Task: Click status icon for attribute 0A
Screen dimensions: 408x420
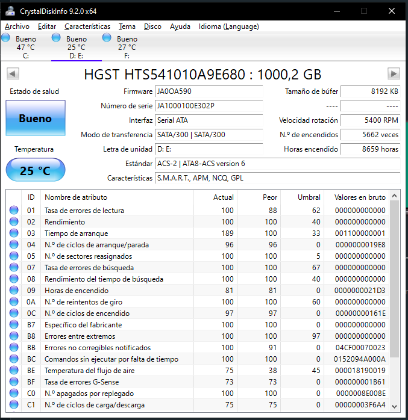Action: 14,301
